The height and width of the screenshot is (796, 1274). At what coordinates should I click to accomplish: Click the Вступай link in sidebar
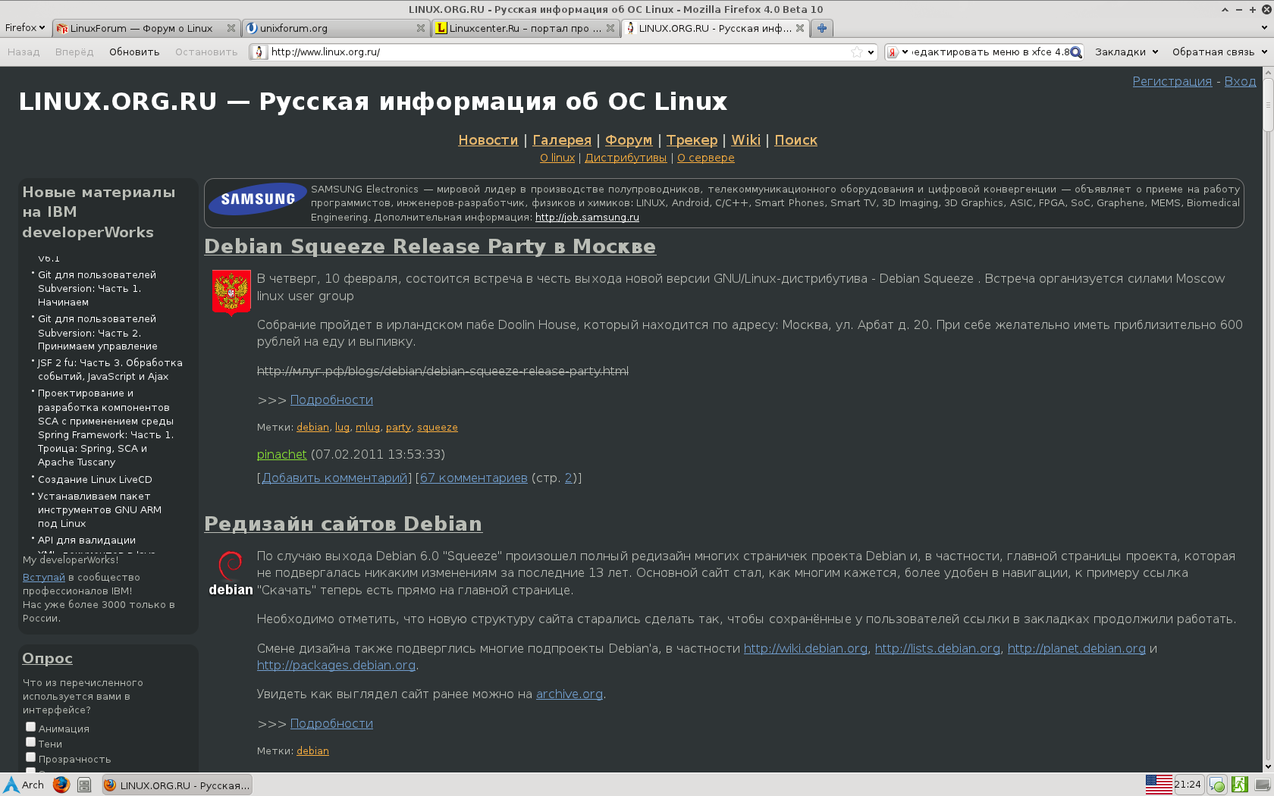tap(44, 577)
